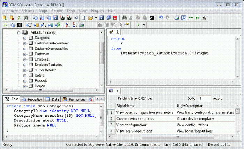Open the dropdown arrow beside open folder

[x=96, y=17]
